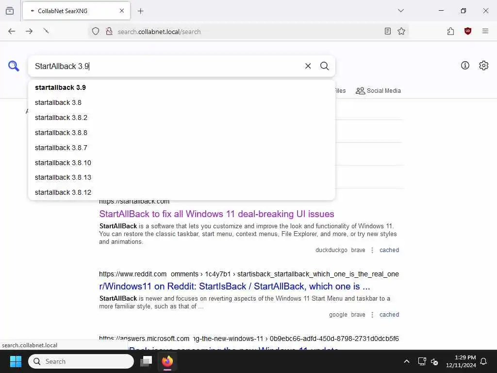497x373 pixels.
Task: Open the Social Media search category
Action: click(x=378, y=91)
